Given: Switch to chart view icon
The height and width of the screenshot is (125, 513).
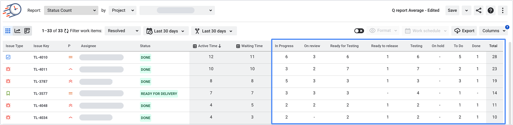Looking at the screenshot, I should click(x=17, y=31).
